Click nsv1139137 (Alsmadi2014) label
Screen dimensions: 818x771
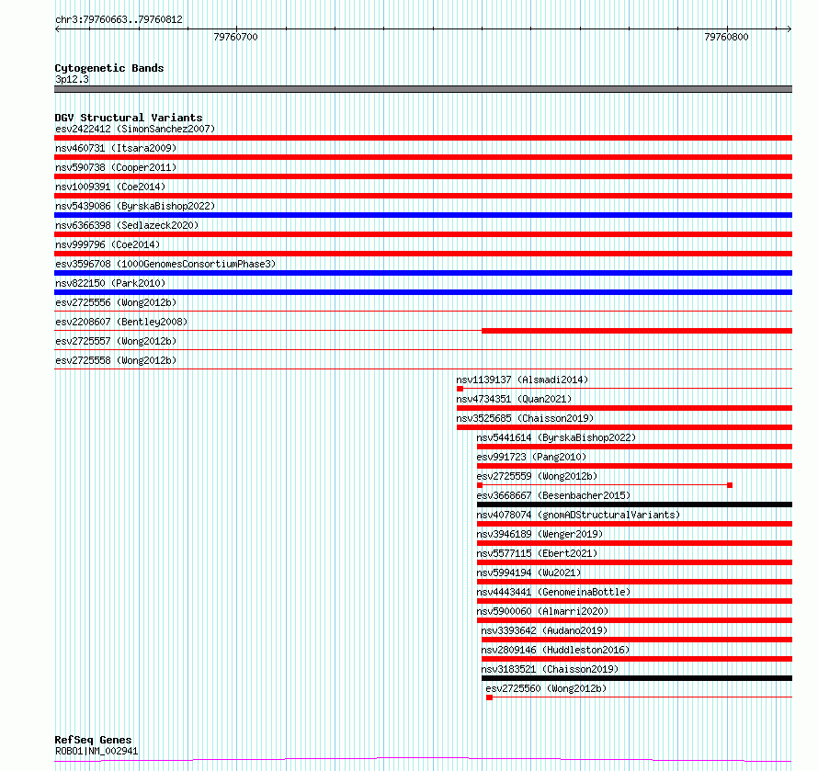pos(522,380)
